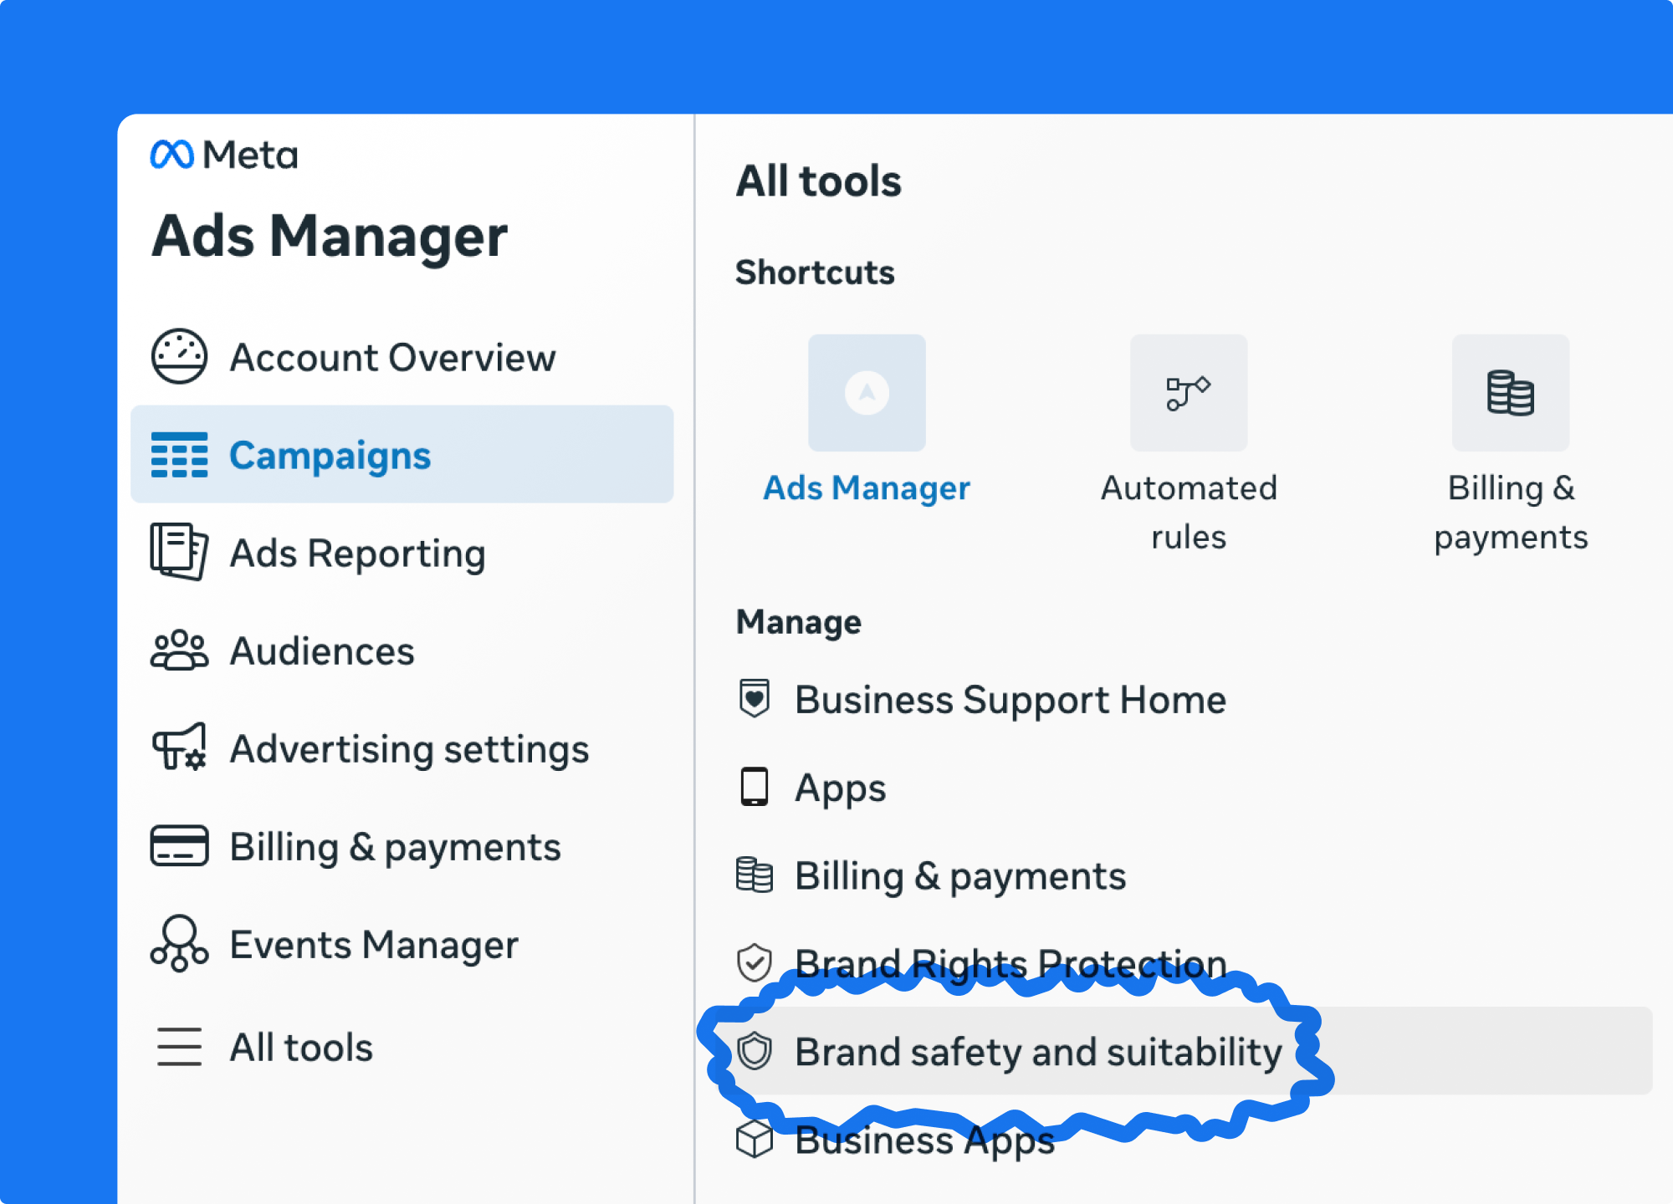The height and width of the screenshot is (1204, 1673).
Task: Open Automated rules shortcut tile
Action: click(x=1188, y=393)
